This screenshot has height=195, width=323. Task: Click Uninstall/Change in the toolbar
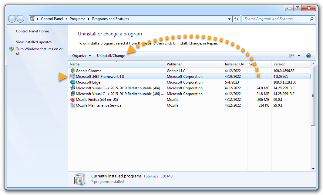111,56
